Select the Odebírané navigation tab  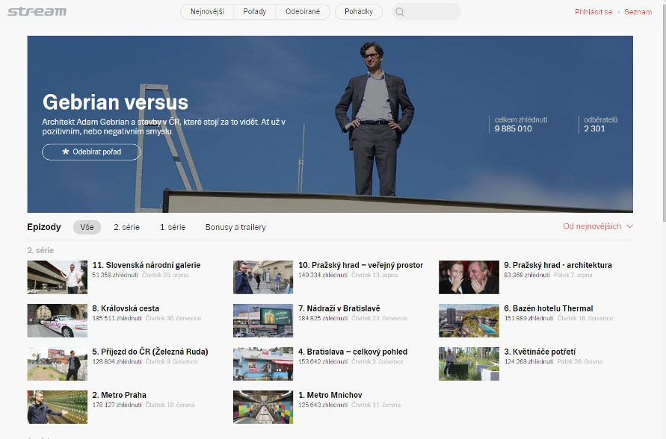(x=302, y=12)
